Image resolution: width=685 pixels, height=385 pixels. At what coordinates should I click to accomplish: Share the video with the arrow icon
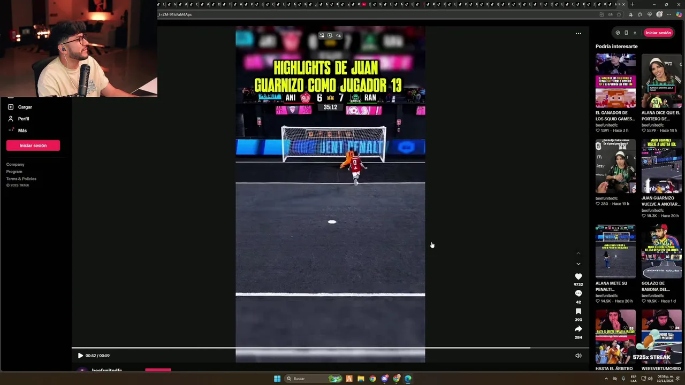pyautogui.click(x=578, y=329)
